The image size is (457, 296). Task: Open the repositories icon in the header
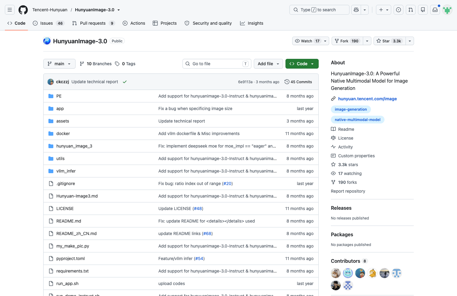[423, 10]
